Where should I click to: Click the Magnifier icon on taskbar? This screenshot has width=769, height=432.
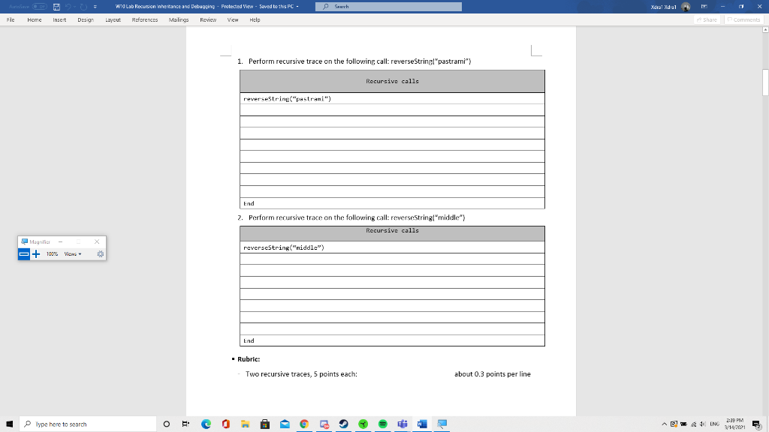click(x=442, y=424)
